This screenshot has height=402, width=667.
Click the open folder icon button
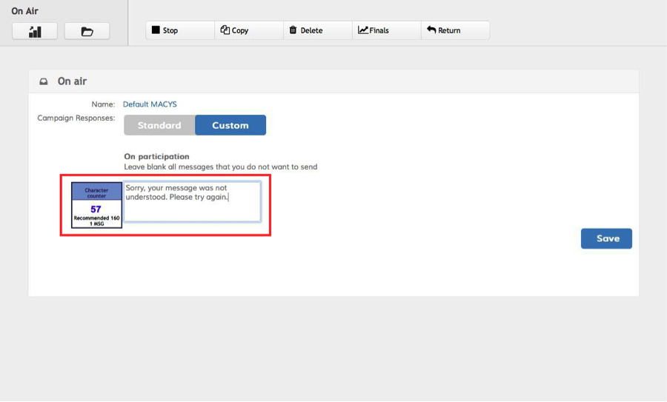point(87,31)
